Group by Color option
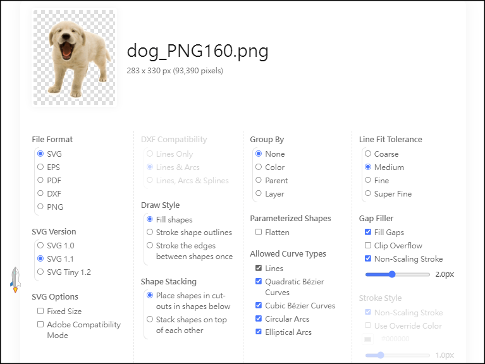The image size is (485, 364). [259, 167]
